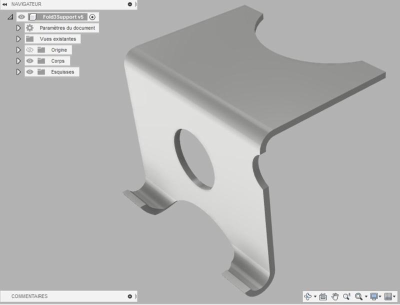Viewport: 400px width, 305px height.
Task: Open the Zoom Window dropdown arrow
Action: pyautogui.click(x=366, y=296)
